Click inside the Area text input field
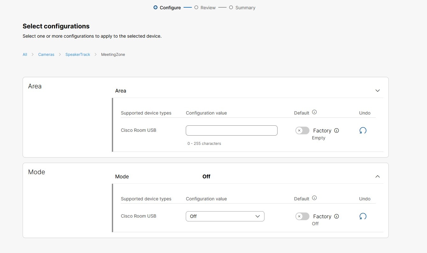The image size is (427, 253). (x=231, y=130)
